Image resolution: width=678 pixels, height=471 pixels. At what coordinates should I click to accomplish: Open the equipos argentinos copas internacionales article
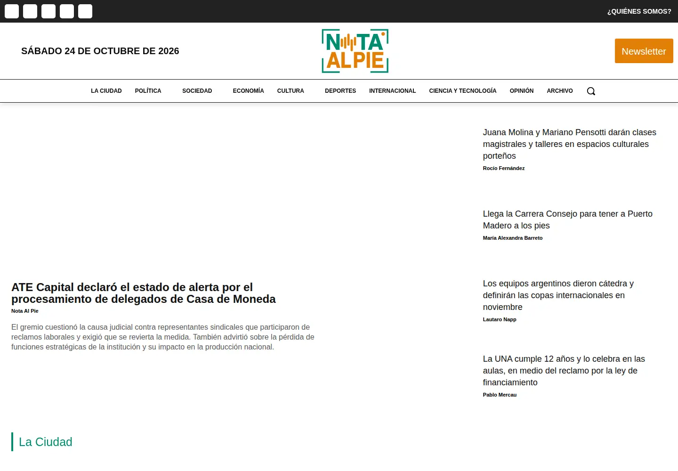click(x=558, y=295)
